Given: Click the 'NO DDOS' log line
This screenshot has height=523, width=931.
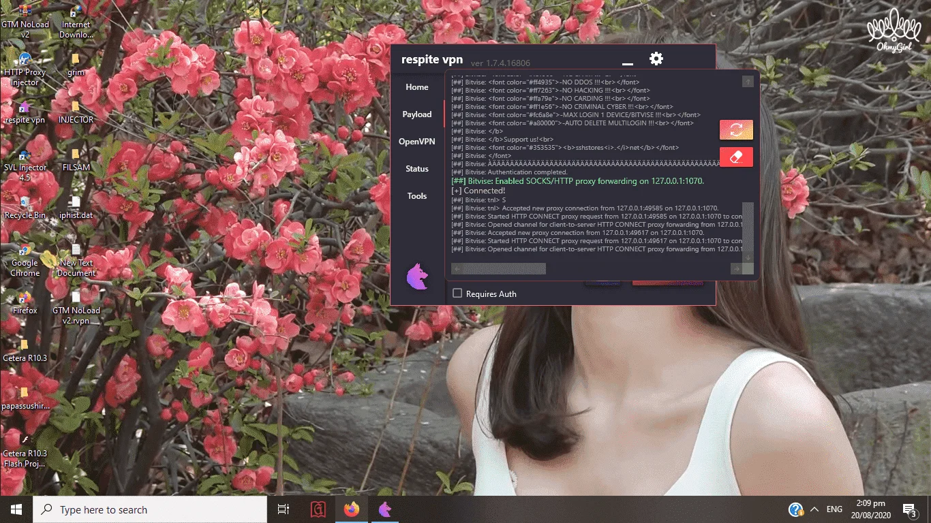Looking at the screenshot, I should click(x=545, y=82).
